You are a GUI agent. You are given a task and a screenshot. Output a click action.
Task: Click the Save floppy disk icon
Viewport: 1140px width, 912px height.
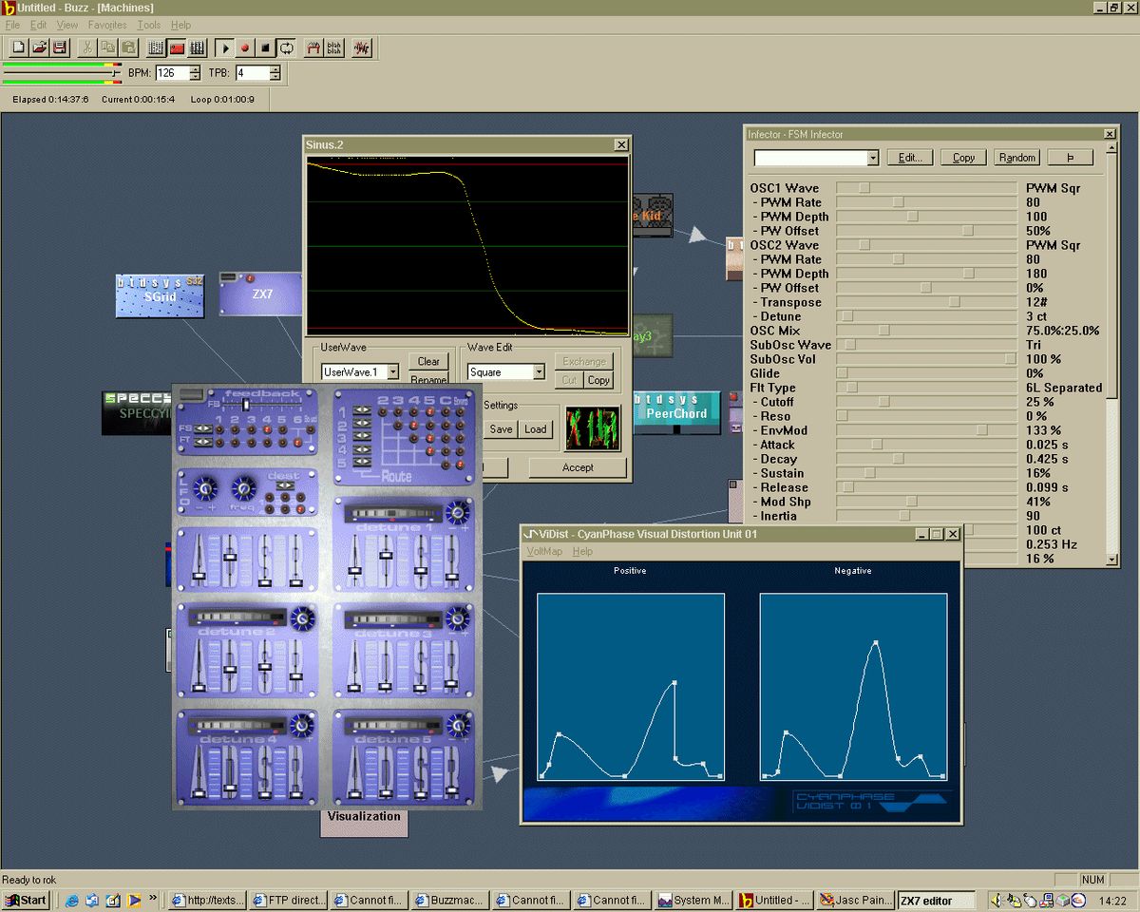point(60,47)
